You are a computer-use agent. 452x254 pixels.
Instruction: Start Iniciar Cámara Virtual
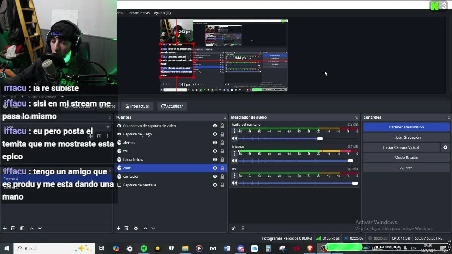point(401,147)
